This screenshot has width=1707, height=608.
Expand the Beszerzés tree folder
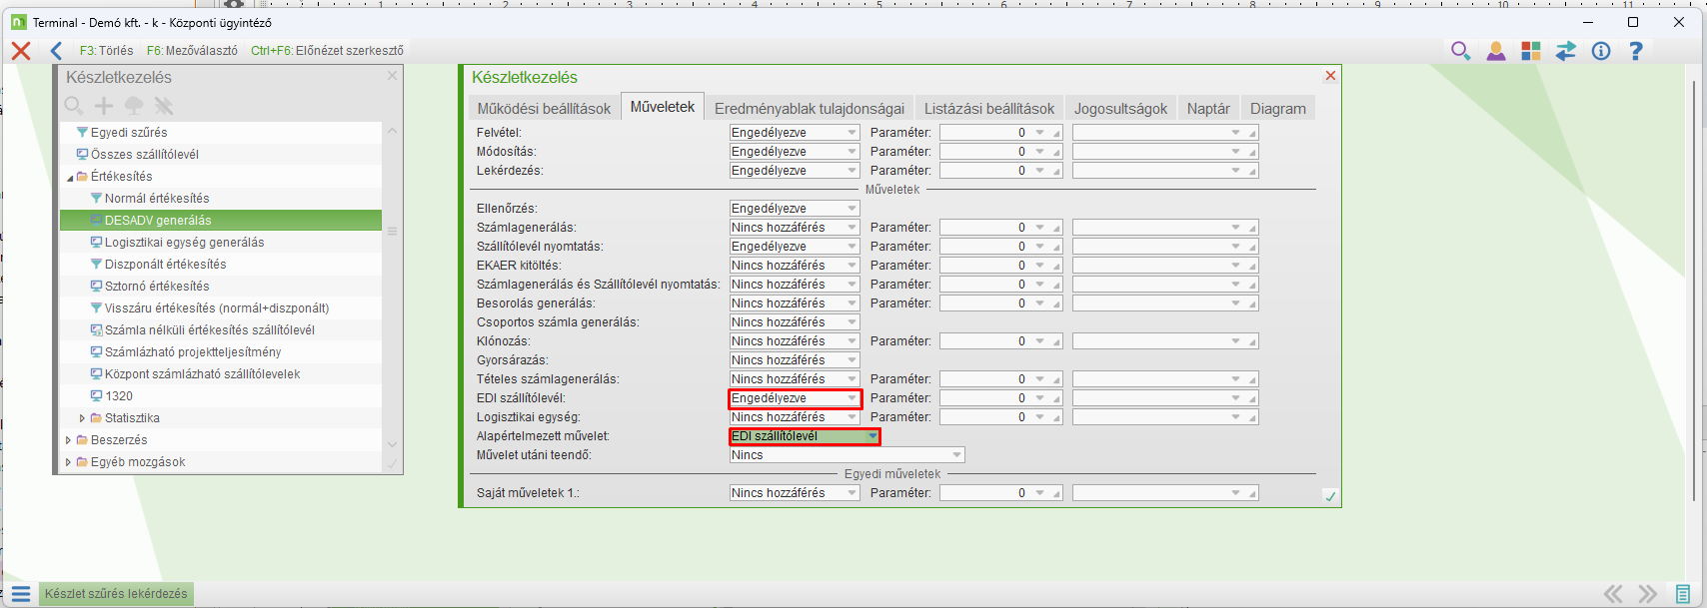(x=68, y=440)
